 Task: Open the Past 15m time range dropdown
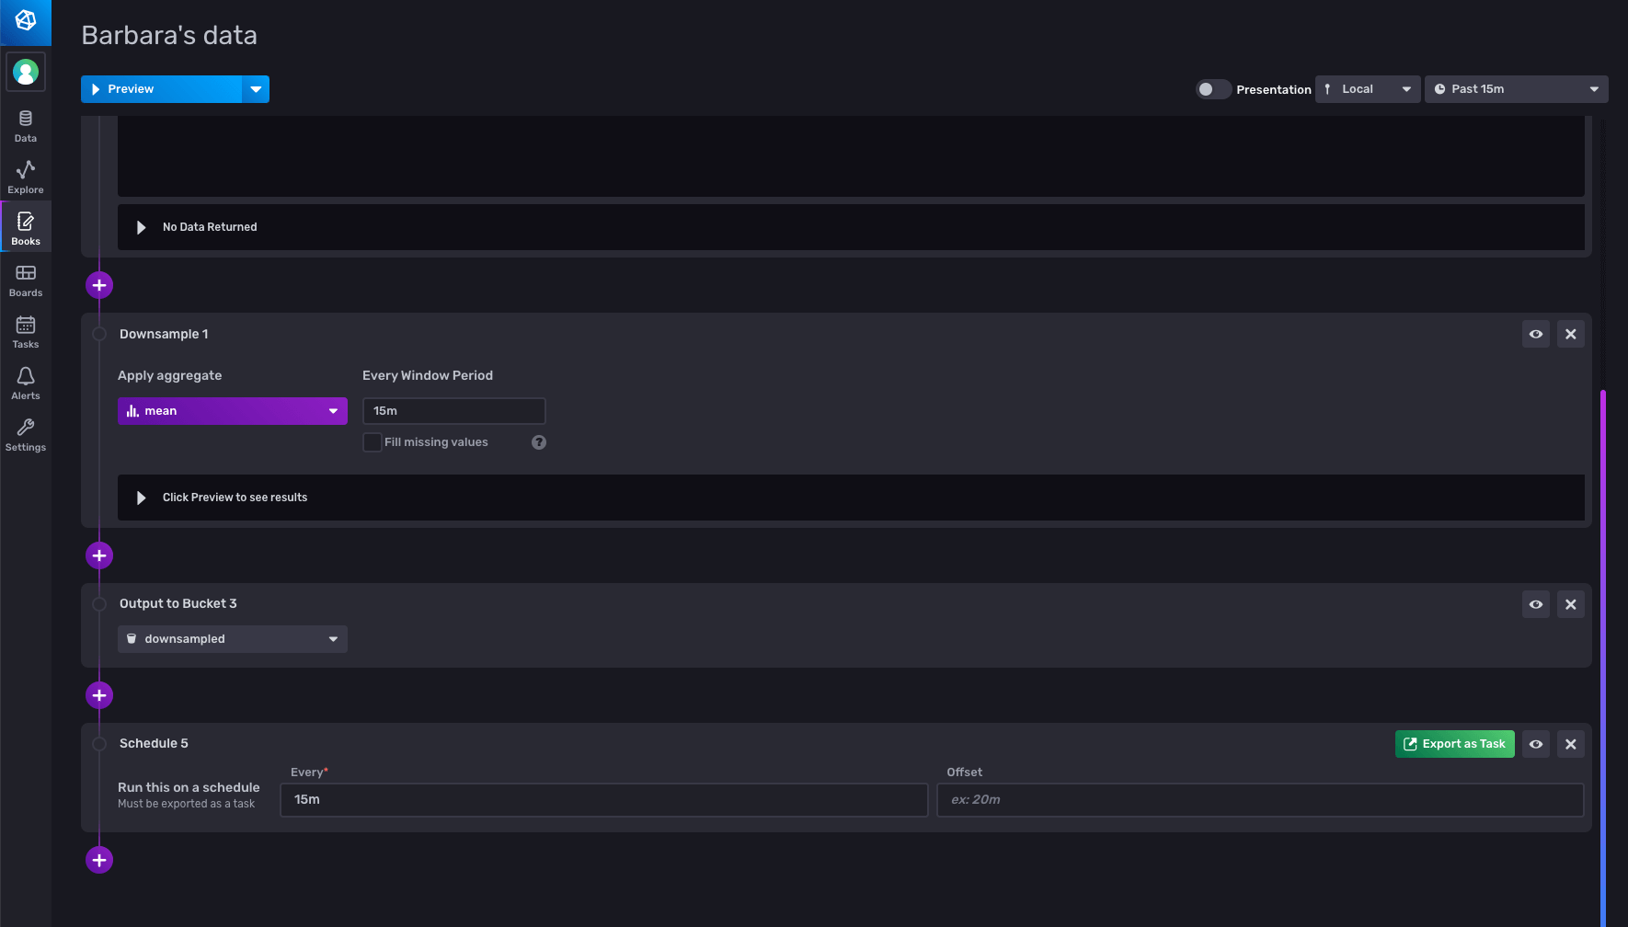[1516, 89]
